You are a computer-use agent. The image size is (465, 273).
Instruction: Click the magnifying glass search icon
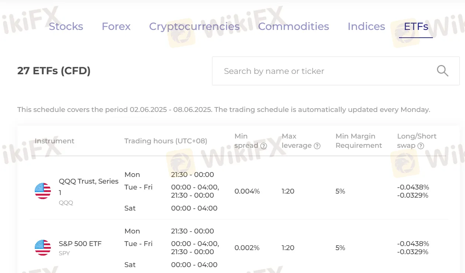[x=443, y=71]
